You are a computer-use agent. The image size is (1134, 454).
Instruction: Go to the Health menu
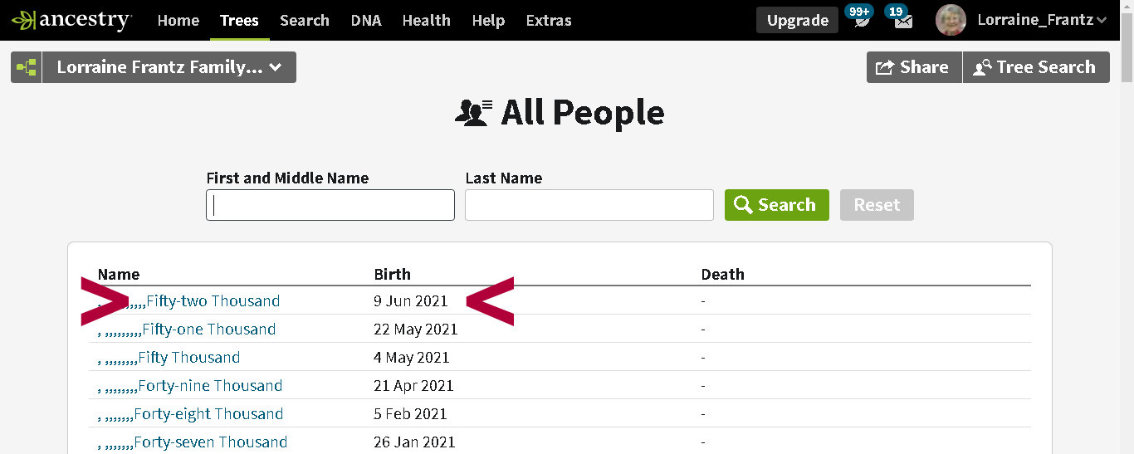(x=426, y=20)
